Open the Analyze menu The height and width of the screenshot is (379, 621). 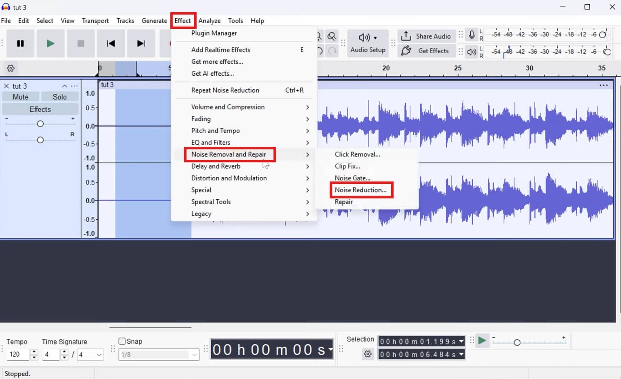[209, 21]
